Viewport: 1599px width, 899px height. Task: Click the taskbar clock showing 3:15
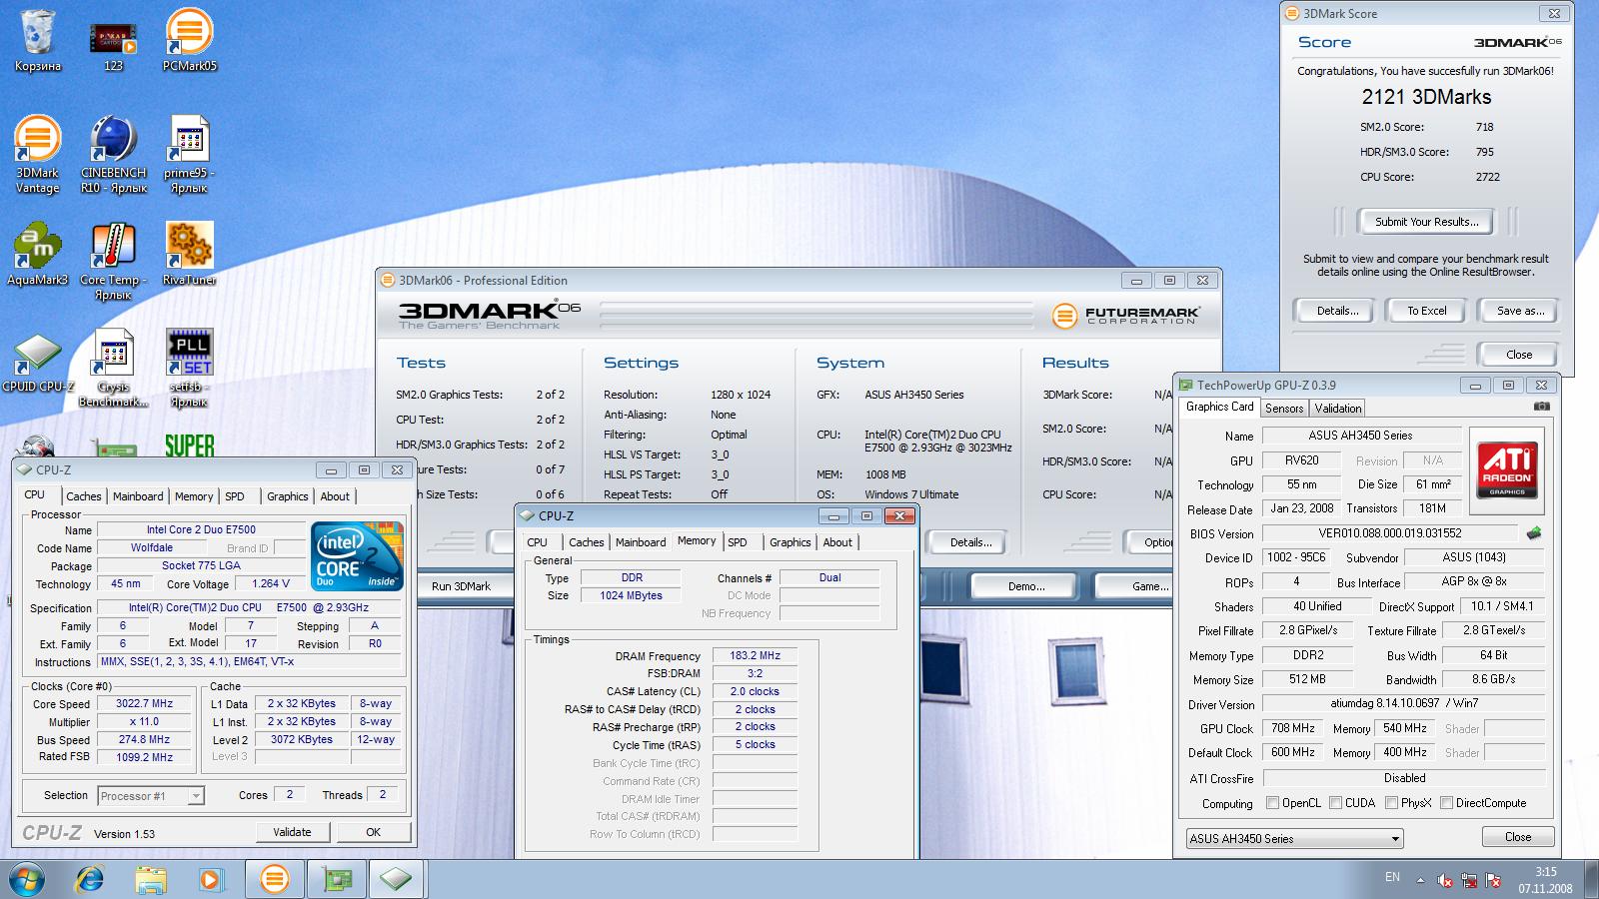[1545, 872]
